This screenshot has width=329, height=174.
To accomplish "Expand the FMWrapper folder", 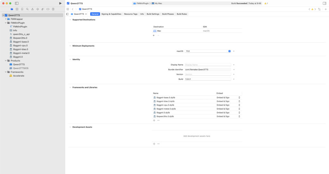I will [x=6, y=19].
